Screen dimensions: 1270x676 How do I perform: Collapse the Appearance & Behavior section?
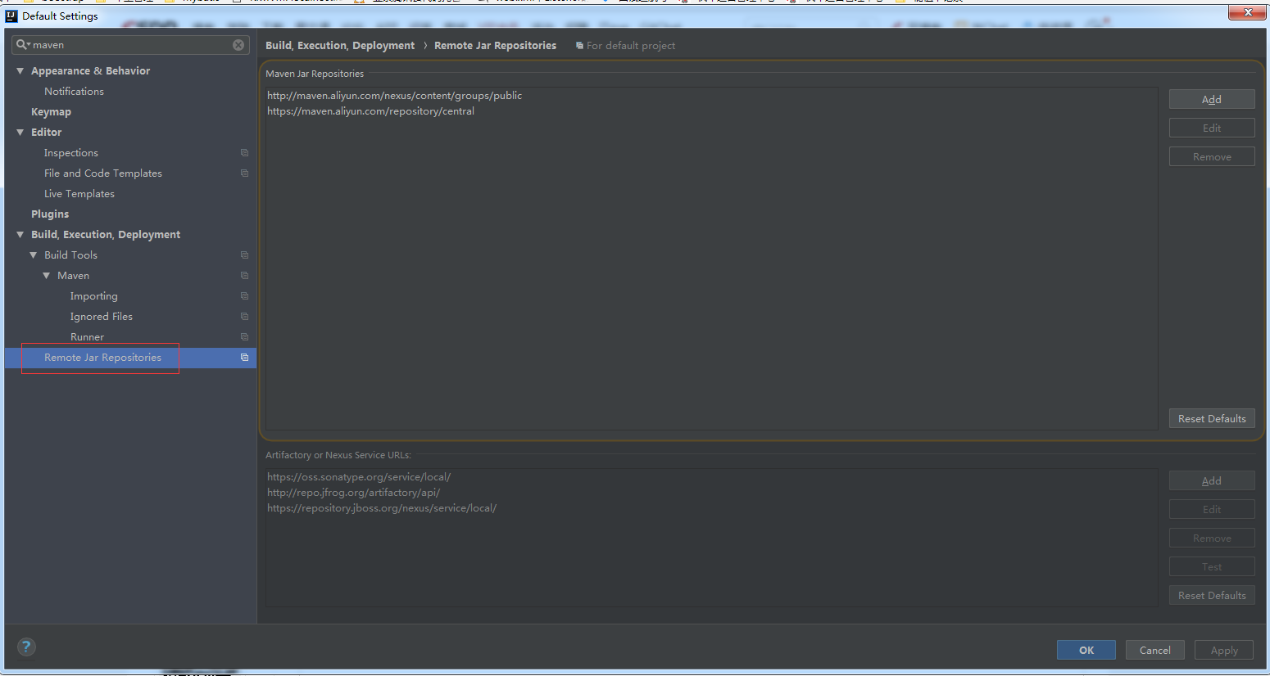20,71
